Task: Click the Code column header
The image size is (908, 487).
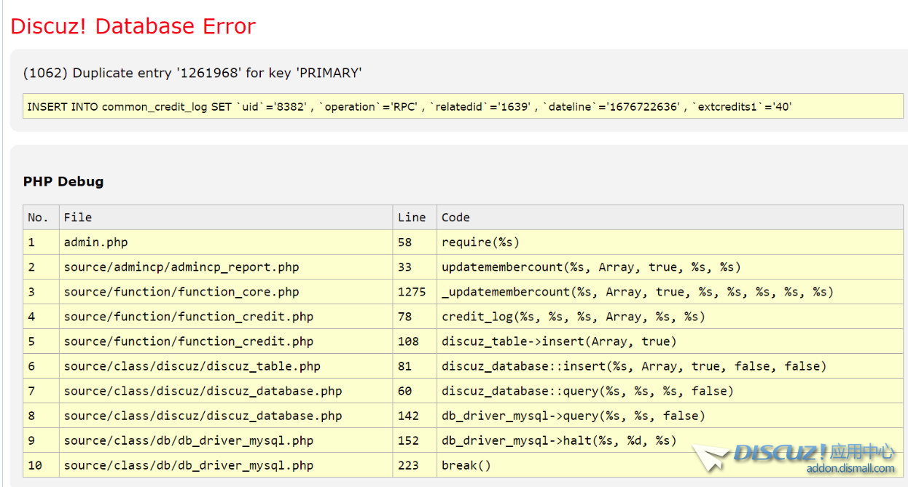Action: pyautogui.click(x=455, y=217)
